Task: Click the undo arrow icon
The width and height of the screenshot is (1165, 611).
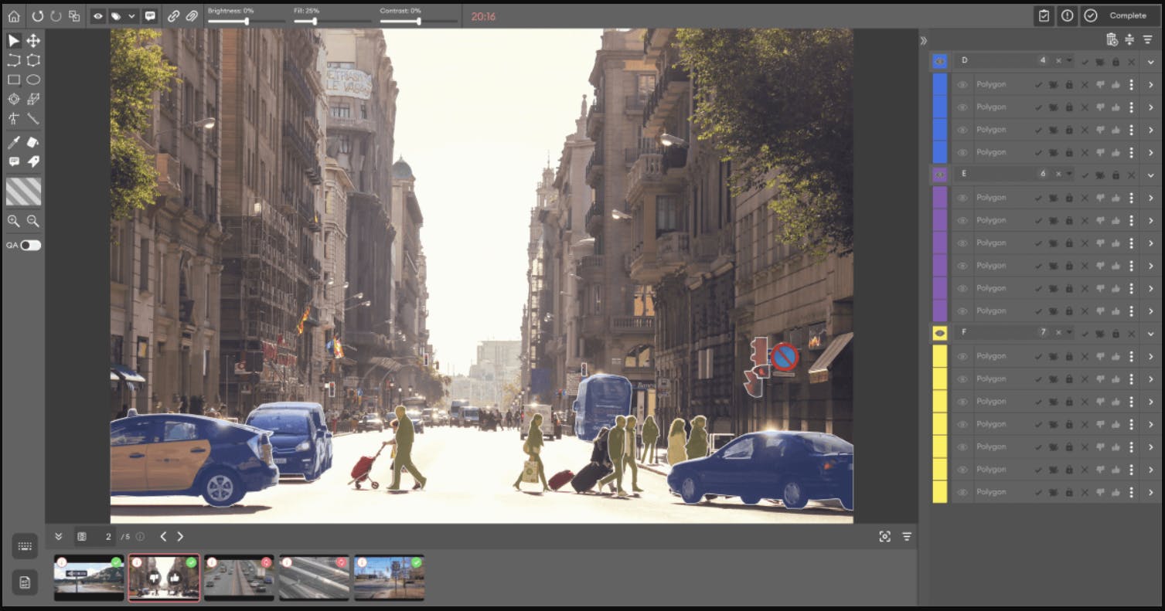Action: point(37,15)
